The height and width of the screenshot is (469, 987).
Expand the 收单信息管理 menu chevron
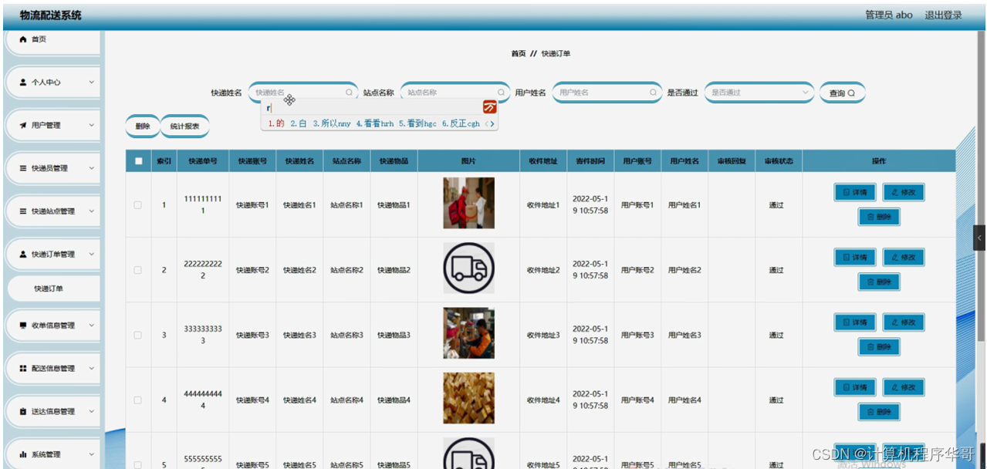click(x=91, y=326)
